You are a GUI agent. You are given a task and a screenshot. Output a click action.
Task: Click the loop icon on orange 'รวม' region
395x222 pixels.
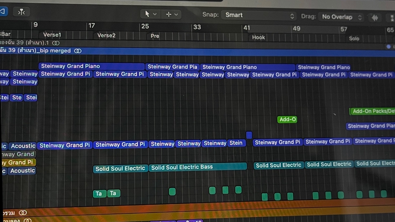23,213
